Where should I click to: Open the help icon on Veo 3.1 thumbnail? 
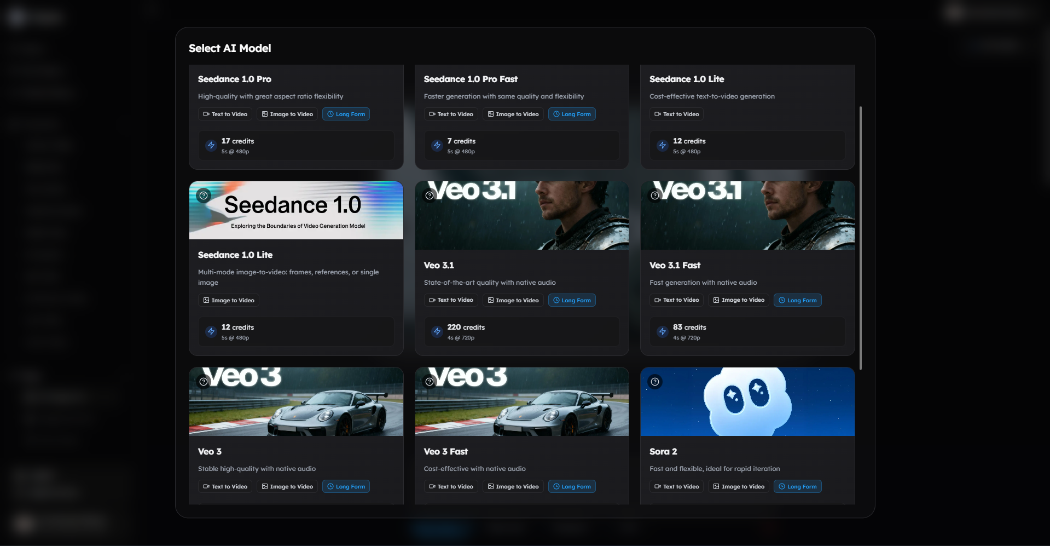430,196
